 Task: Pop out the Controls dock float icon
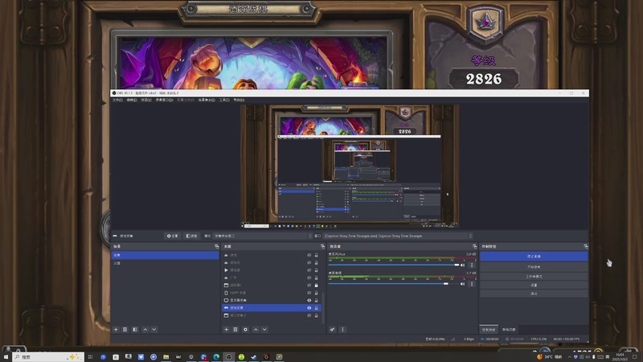pos(586,246)
